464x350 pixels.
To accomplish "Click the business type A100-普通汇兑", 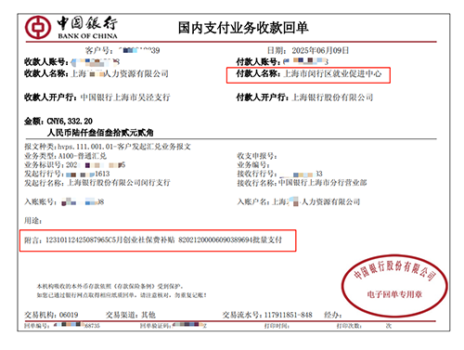I will (83, 156).
